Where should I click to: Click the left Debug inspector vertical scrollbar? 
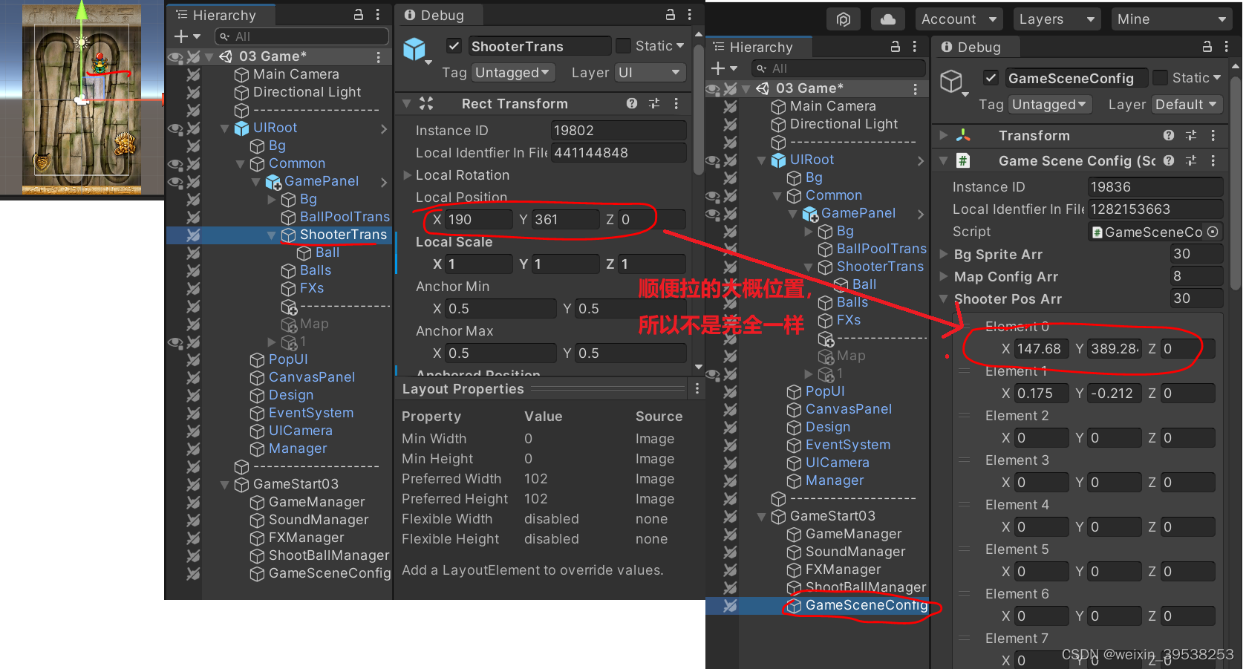[698, 110]
